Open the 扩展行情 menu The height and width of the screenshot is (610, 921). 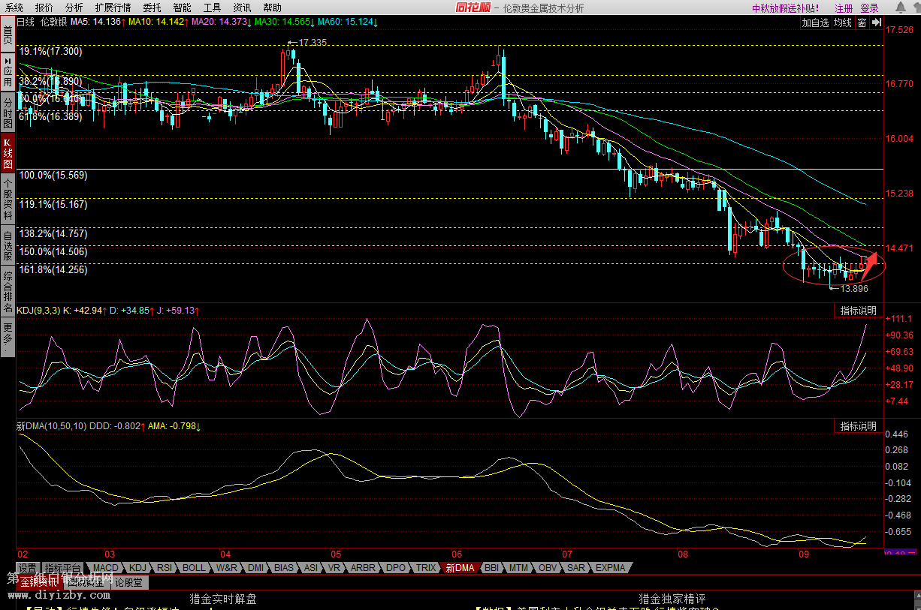113,8
